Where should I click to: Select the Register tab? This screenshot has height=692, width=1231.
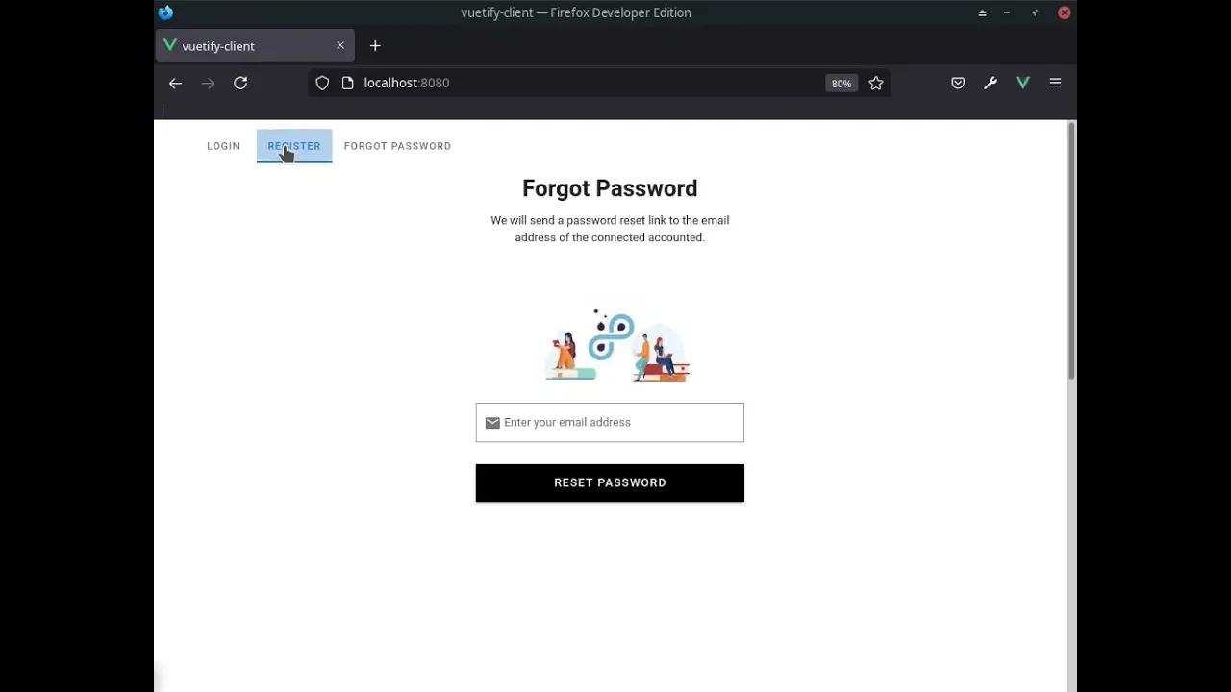pos(294,146)
